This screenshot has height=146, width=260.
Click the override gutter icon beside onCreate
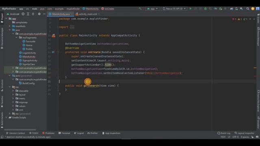point(53,52)
